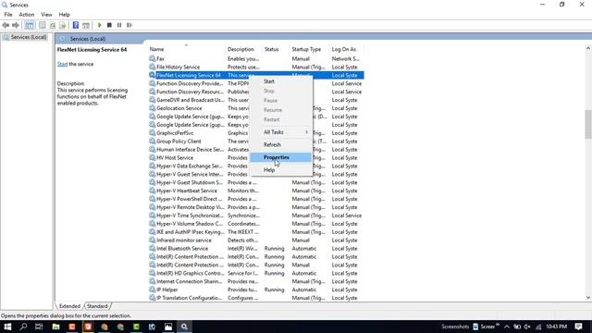Click the green Start Service play icon
The width and height of the screenshot is (592, 333).
pyautogui.click(x=100, y=25)
